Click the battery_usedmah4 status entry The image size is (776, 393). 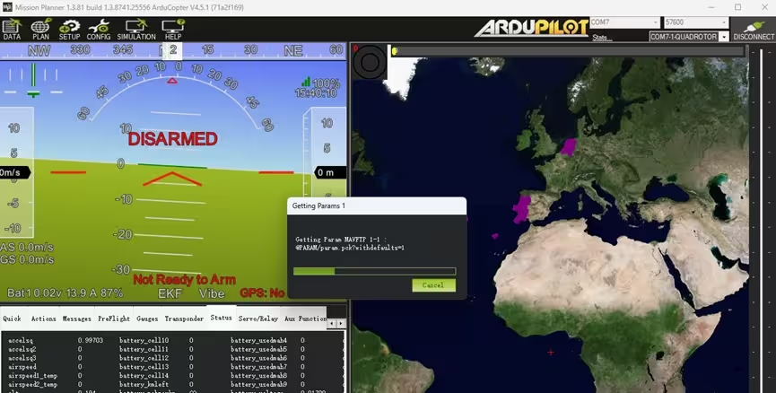[259, 341]
